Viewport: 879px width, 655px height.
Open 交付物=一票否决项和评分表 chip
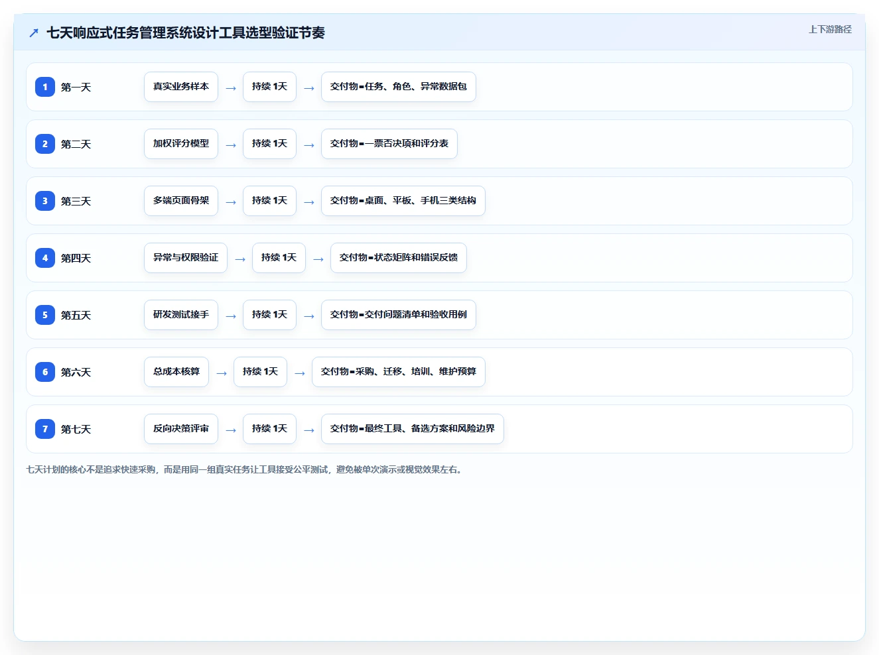coord(389,144)
